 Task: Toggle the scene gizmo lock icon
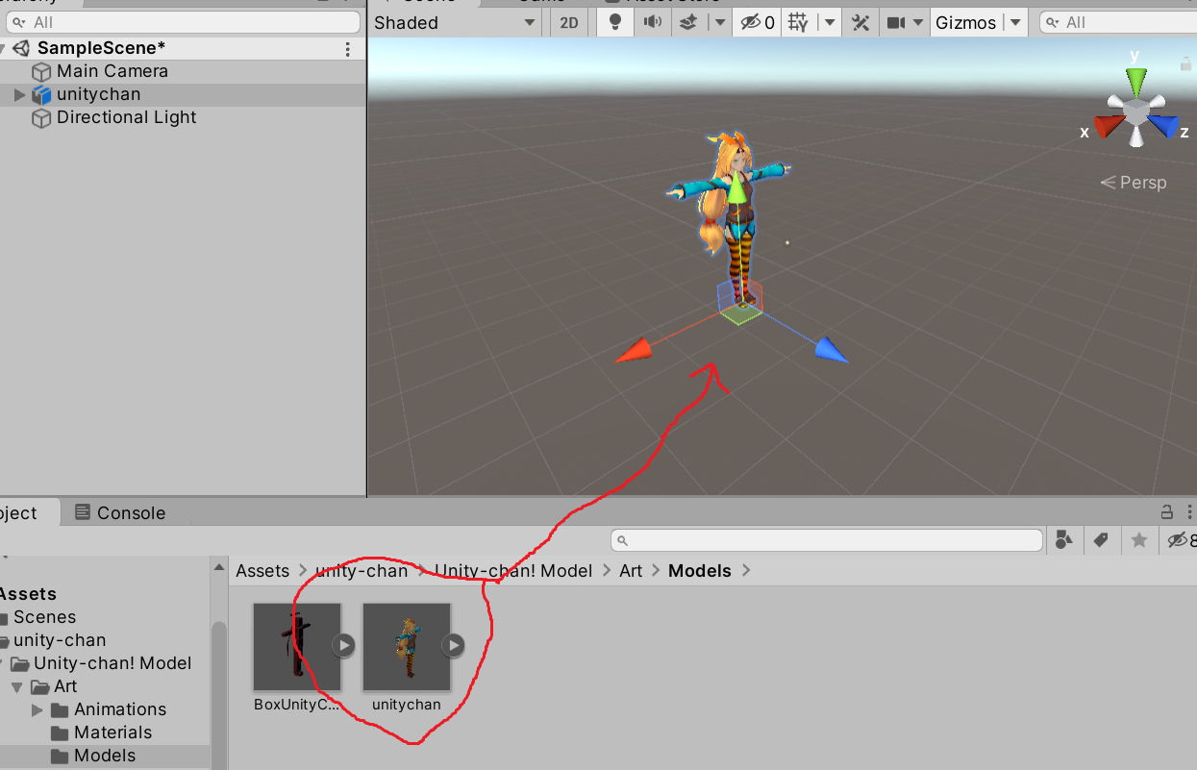click(1185, 63)
